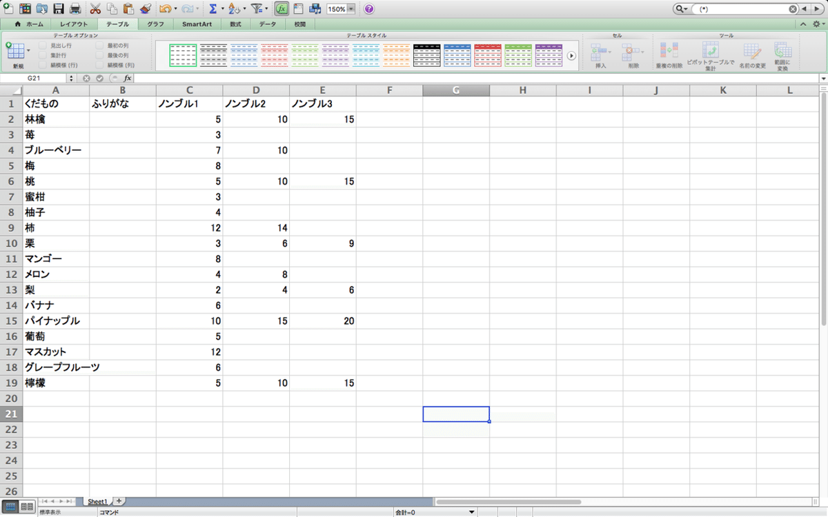
Task: Undo the last action
Action: click(x=165, y=9)
